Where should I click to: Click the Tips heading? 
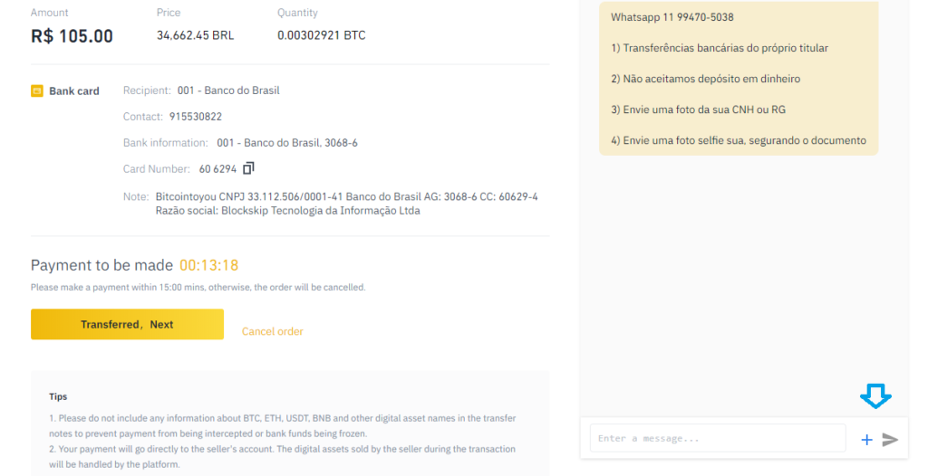(x=58, y=396)
